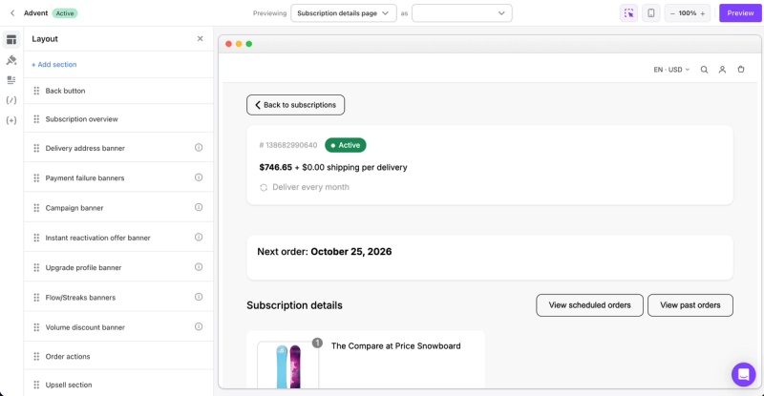This screenshot has width=764, height=396.
Task: Select the Order actions section
Action: click(118, 357)
